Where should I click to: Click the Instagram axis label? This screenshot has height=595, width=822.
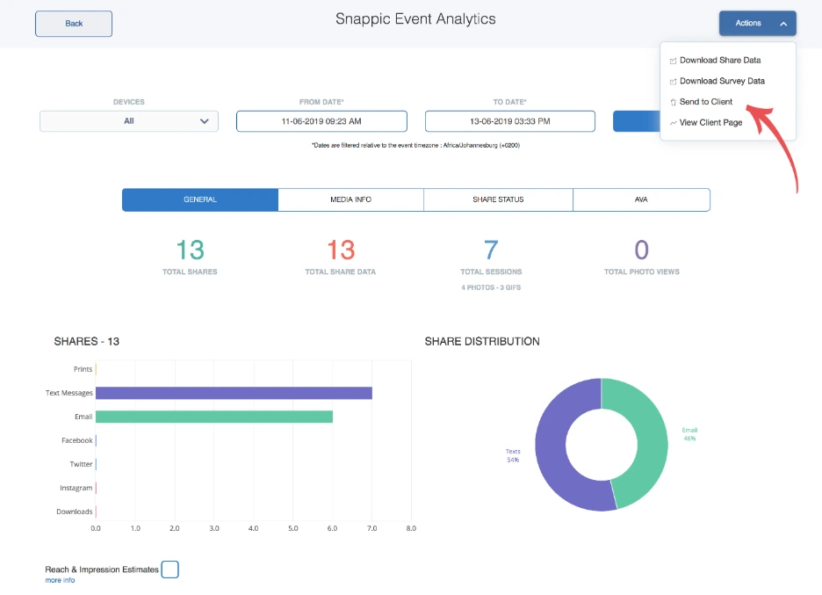(x=76, y=488)
